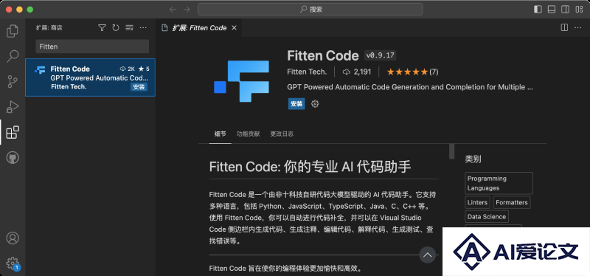The height and width of the screenshot is (276, 590).
Task: Open the Manage gear in activity bar
Action: click(13, 263)
